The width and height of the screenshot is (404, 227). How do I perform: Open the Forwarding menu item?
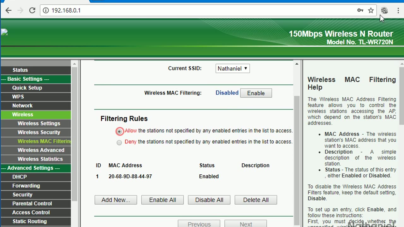click(36, 186)
